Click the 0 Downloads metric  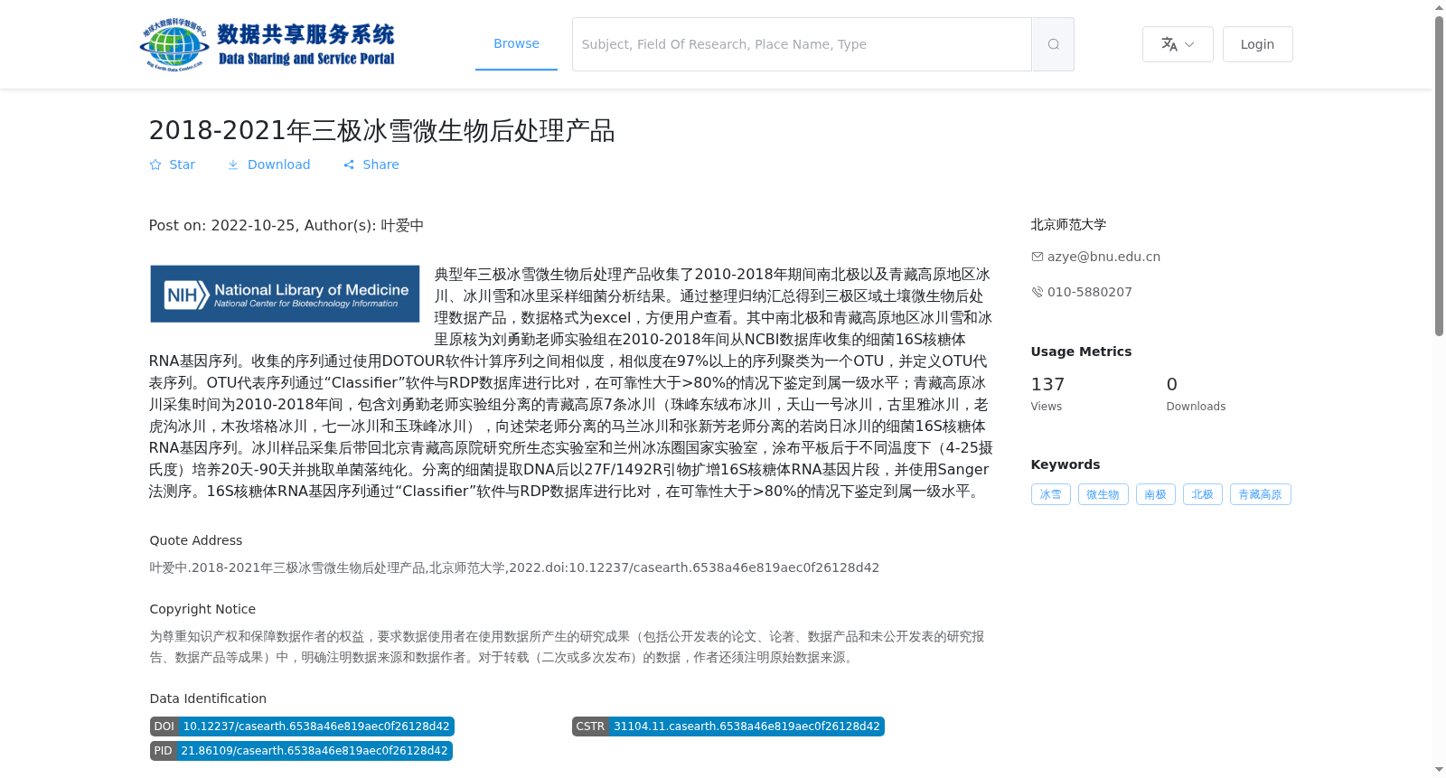1196,394
